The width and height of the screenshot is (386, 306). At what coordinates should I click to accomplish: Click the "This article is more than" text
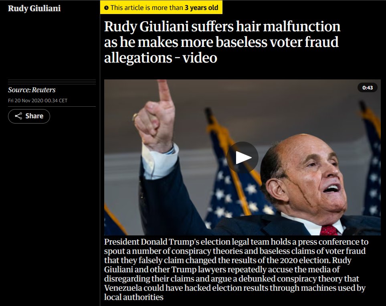(x=147, y=8)
